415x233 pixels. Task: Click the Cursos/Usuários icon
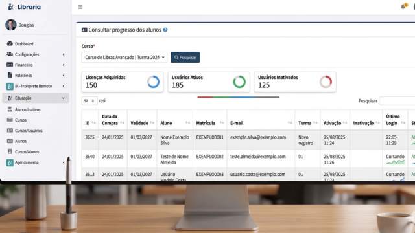click(10, 131)
